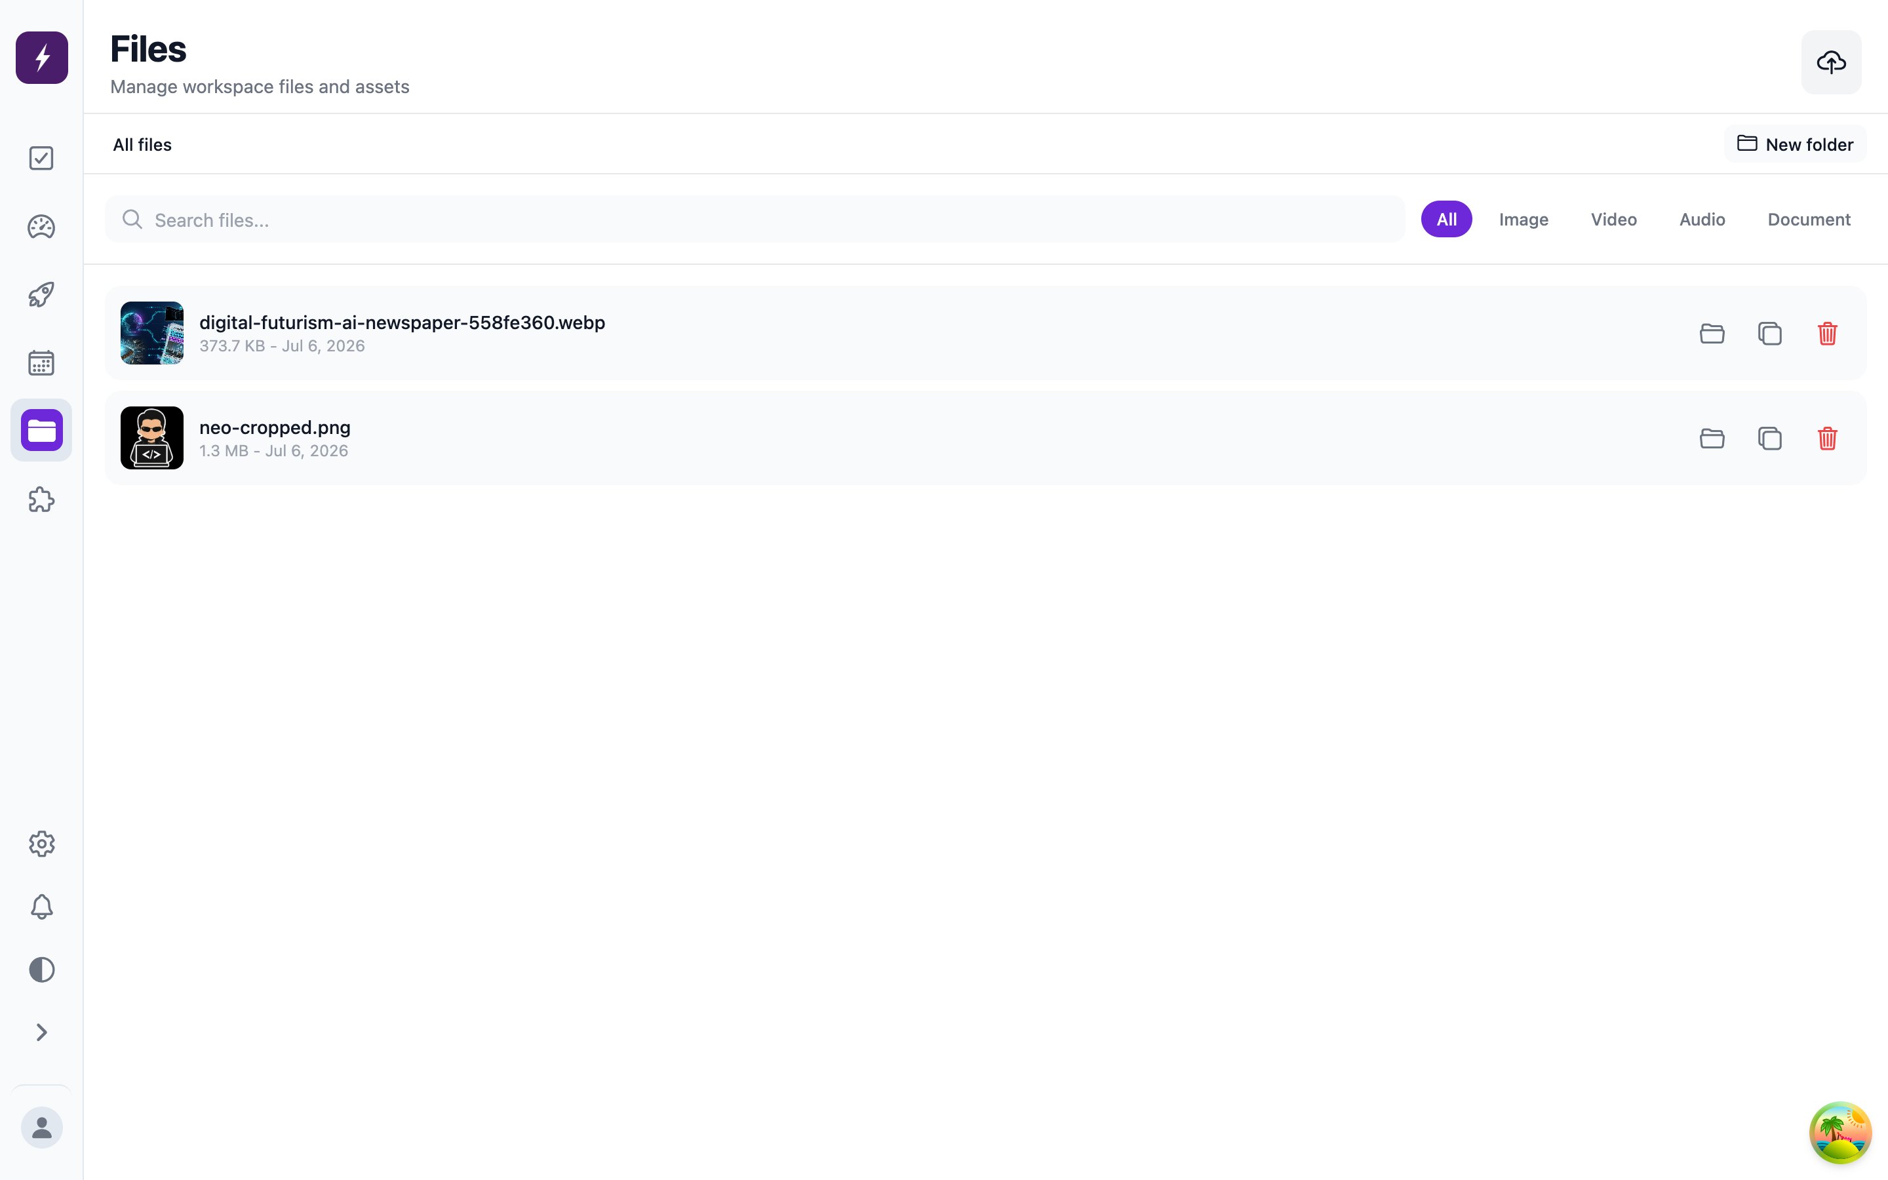Move neo-cropped.png to folder
Screen dimensions: 1888x1180
click(1712, 438)
